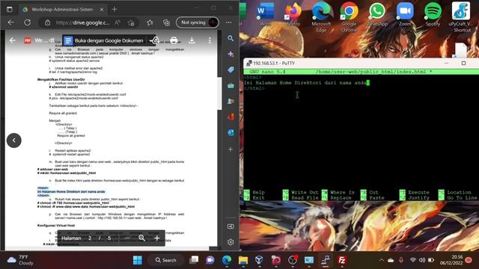Click text 'Ini Halaman Home Direktori' in PuTTY
Screen dimensions: 479x269
tap(283, 83)
